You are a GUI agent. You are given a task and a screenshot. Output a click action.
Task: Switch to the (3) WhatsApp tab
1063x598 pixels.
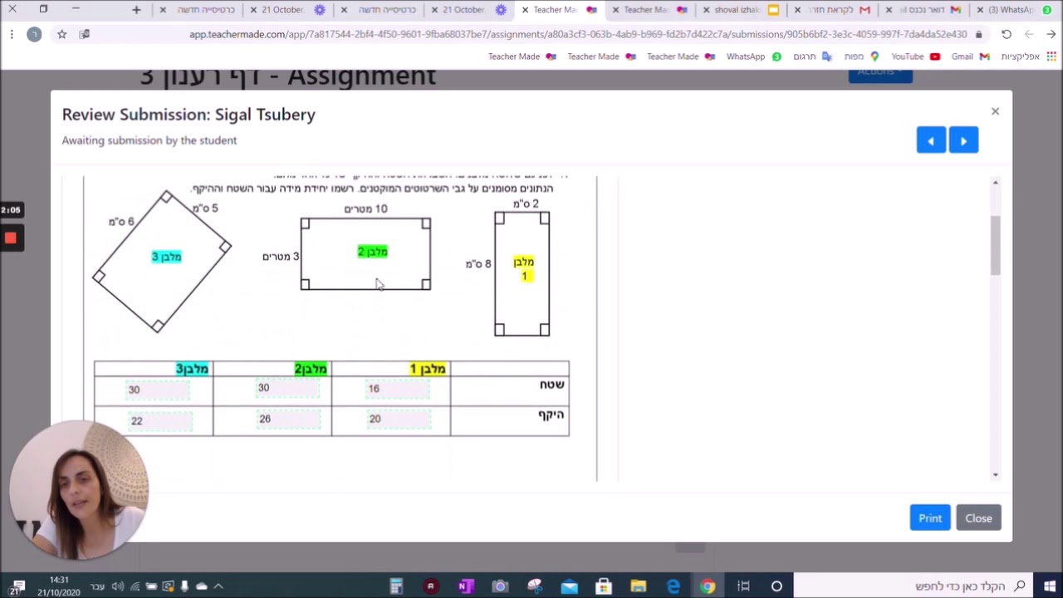[x=1015, y=10]
